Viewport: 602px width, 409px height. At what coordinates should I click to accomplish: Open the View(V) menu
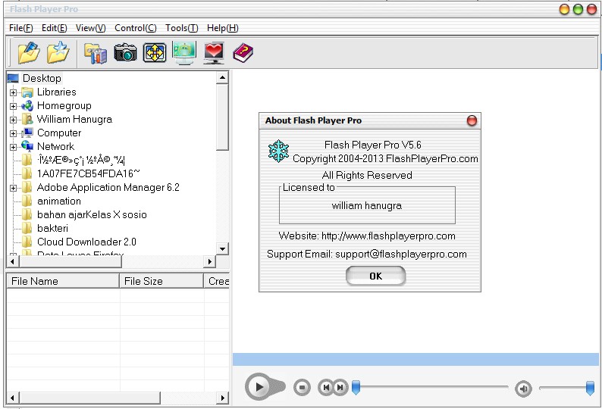[91, 28]
